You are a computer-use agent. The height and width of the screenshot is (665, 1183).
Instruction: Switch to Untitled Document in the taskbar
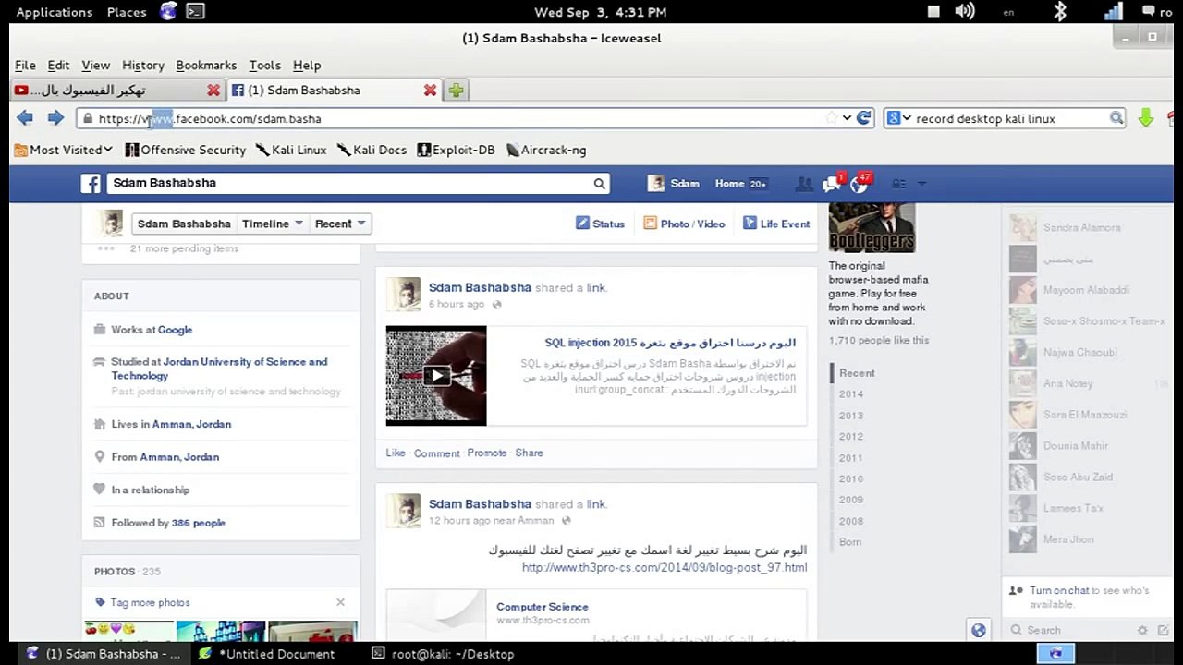point(267,654)
